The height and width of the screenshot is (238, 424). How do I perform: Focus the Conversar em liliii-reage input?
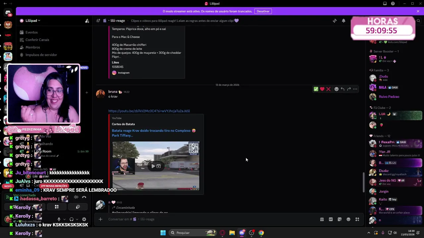(212, 219)
